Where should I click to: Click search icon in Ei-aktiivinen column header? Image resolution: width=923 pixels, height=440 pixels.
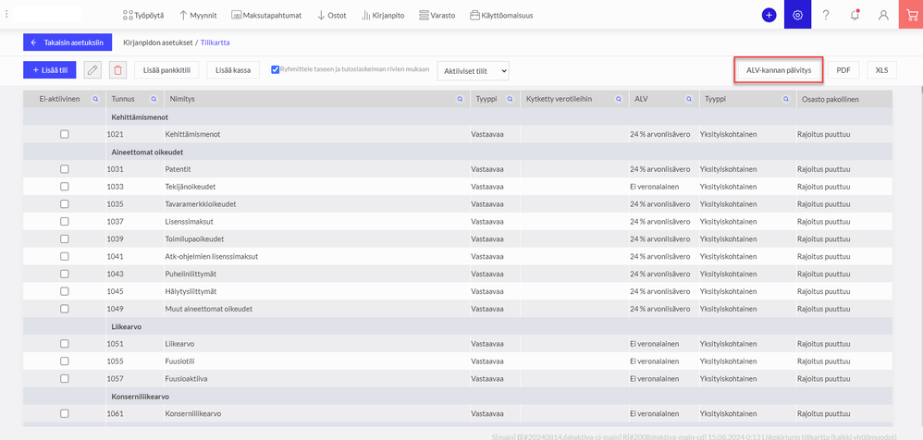(95, 100)
